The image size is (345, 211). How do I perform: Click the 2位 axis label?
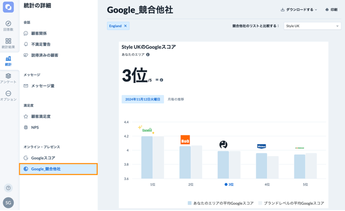191,184
